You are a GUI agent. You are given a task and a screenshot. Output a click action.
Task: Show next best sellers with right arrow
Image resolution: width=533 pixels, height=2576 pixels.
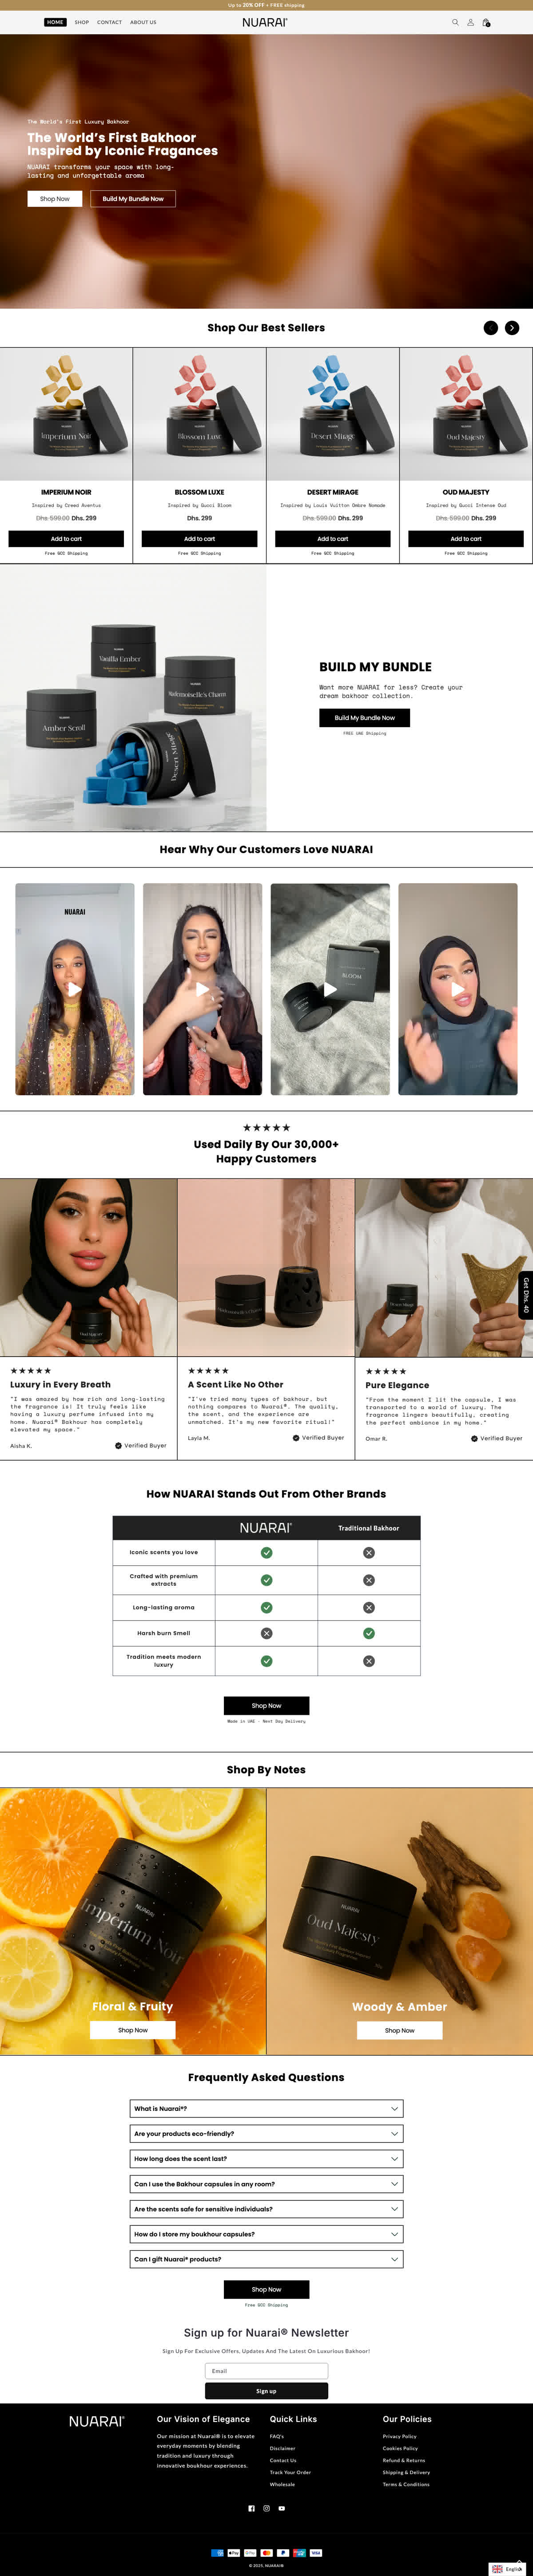512,328
